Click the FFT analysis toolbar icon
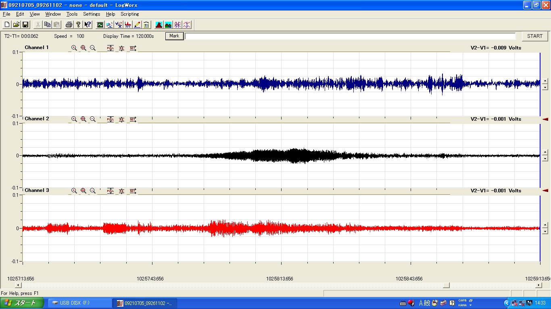The image size is (551, 309). point(128,25)
